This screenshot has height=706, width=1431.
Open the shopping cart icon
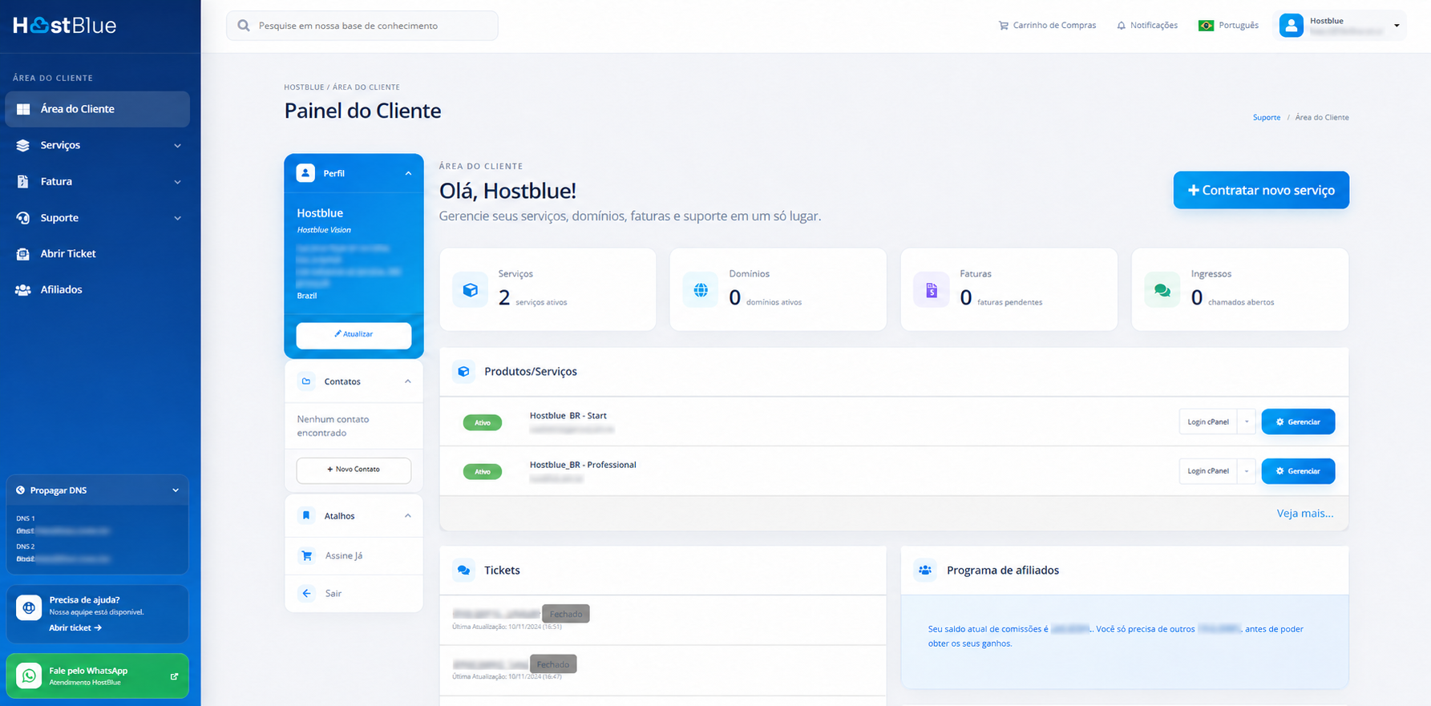pyautogui.click(x=1004, y=26)
